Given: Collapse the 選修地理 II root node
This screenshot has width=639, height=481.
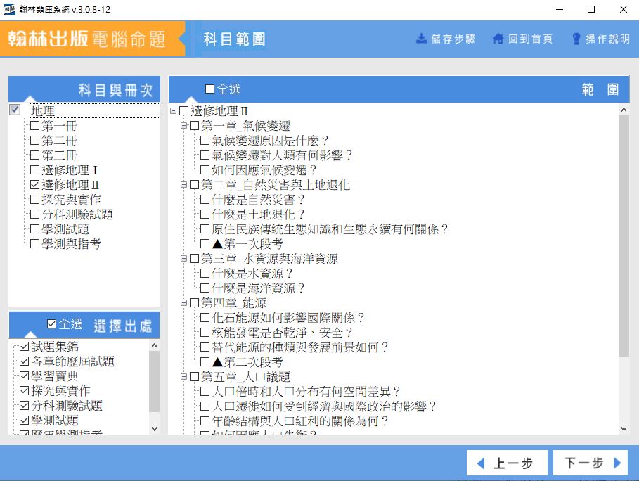Looking at the screenshot, I should point(173,111).
